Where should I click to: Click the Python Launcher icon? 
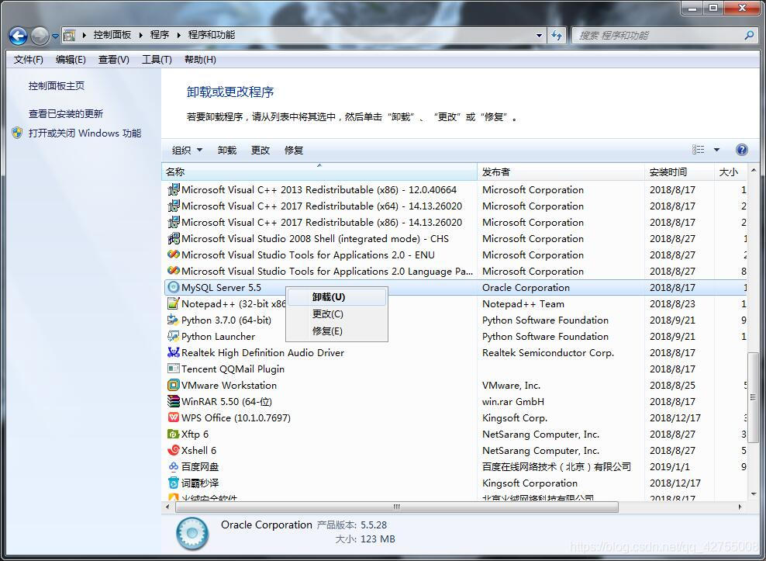173,337
